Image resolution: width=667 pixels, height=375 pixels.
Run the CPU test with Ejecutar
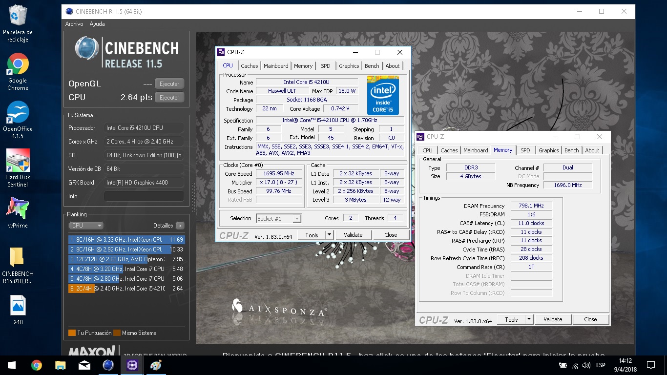coord(169,98)
